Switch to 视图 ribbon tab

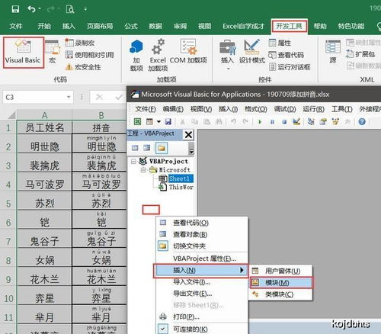tap(204, 26)
